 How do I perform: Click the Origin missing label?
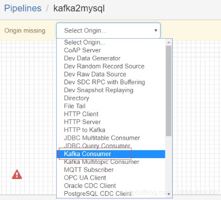click(25, 31)
